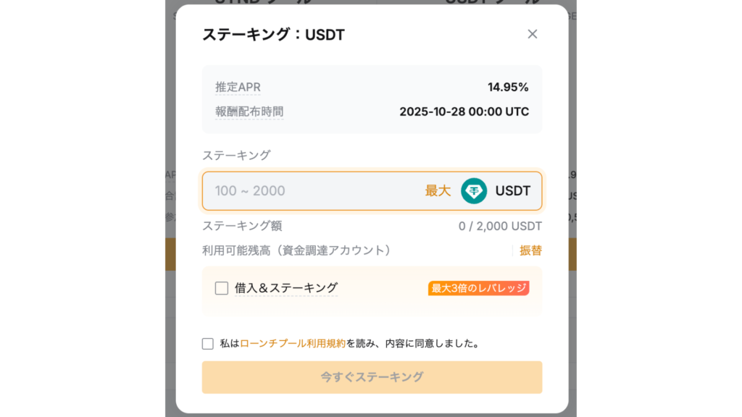Click the 2025-10-28 00:00 UTC date

coord(464,111)
